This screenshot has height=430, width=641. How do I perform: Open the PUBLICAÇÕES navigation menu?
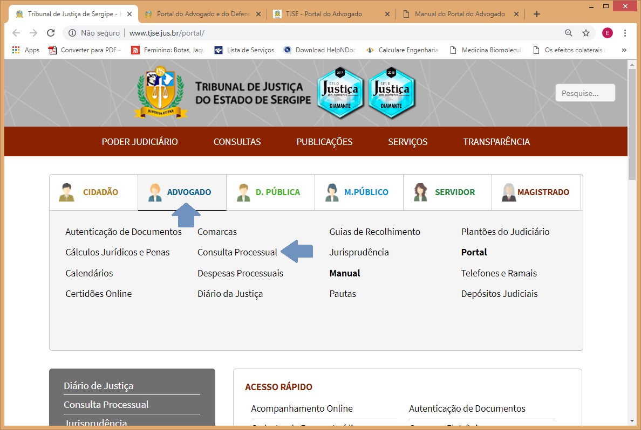324,142
